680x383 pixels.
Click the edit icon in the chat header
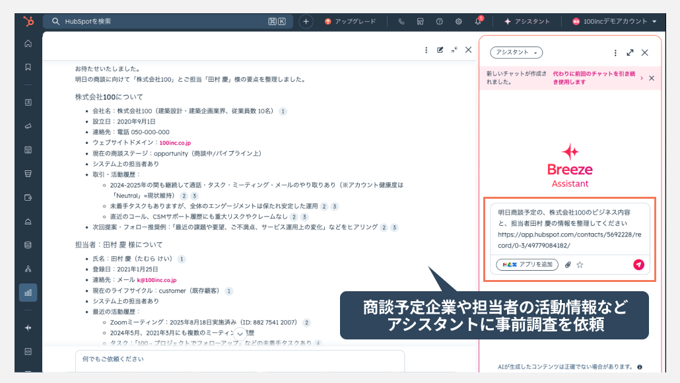[x=440, y=50]
